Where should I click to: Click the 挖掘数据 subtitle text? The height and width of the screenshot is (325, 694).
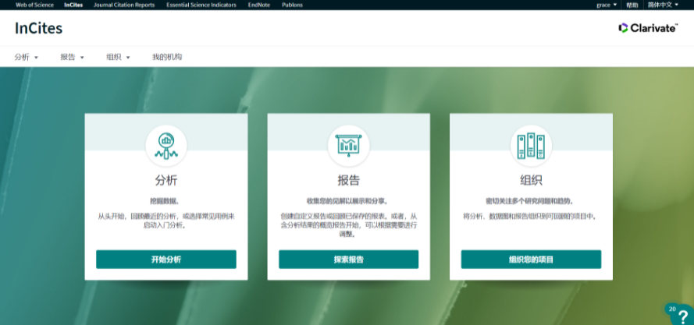165,201
